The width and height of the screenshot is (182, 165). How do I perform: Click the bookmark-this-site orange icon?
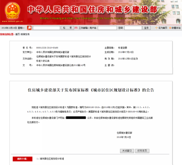(170, 28)
